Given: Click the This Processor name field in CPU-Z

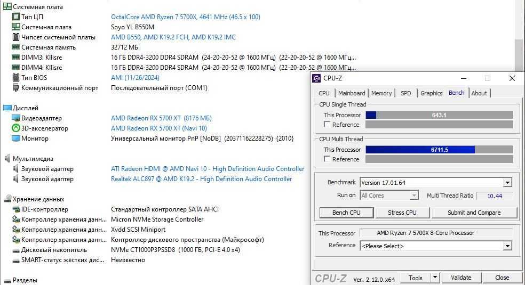Looking at the screenshot, I should click(x=436, y=233).
